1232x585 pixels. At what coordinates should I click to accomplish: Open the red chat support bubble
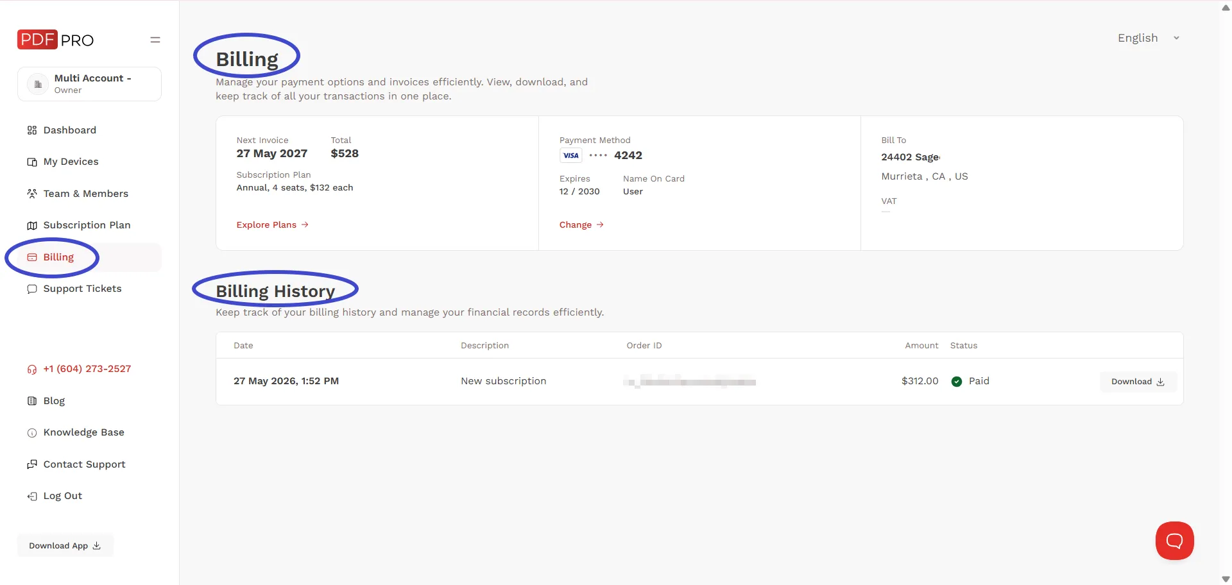[1175, 541]
